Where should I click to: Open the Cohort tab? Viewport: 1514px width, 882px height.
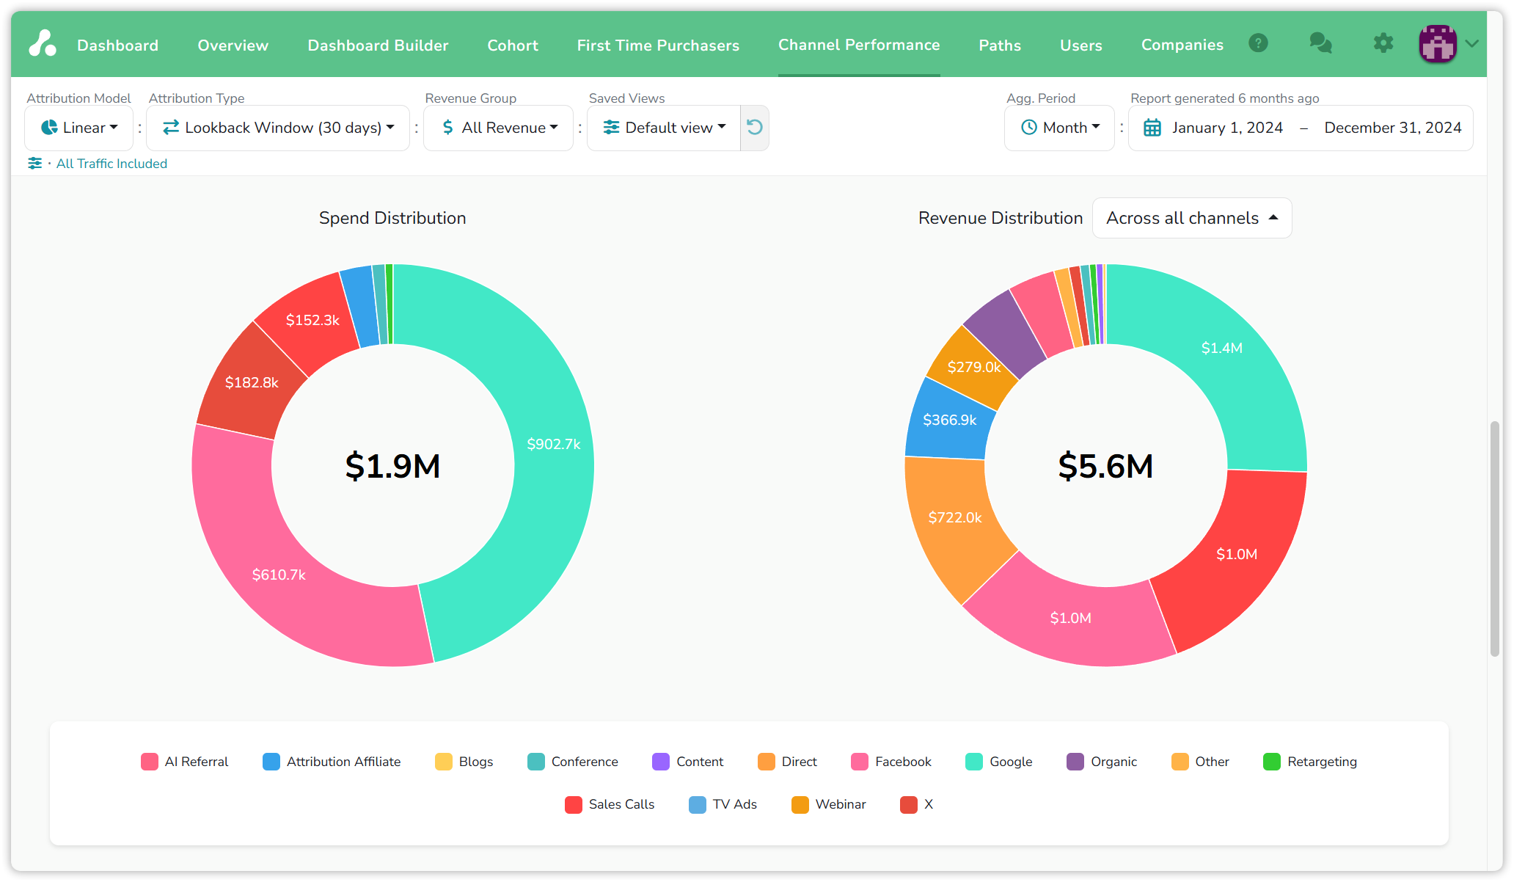coord(513,45)
